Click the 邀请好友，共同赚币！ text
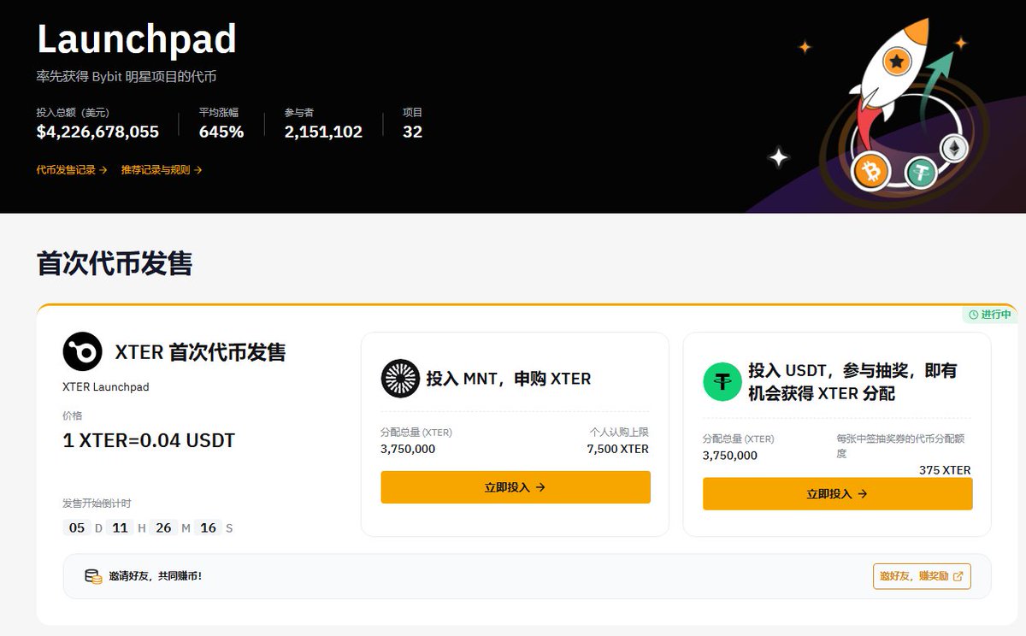1026x636 pixels. click(156, 576)
